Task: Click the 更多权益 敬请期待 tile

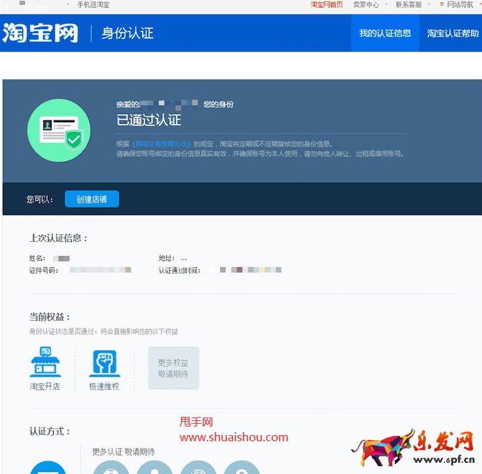Action: point(173,368)
